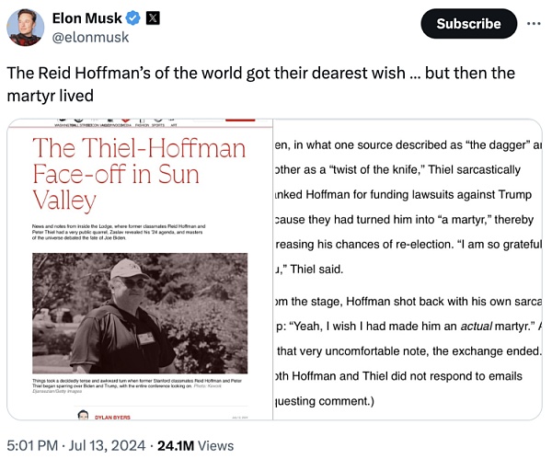The image size is (552, 459).
Task: Click Elon Musk's profile avatar
Action: click(x=26, y=27)
